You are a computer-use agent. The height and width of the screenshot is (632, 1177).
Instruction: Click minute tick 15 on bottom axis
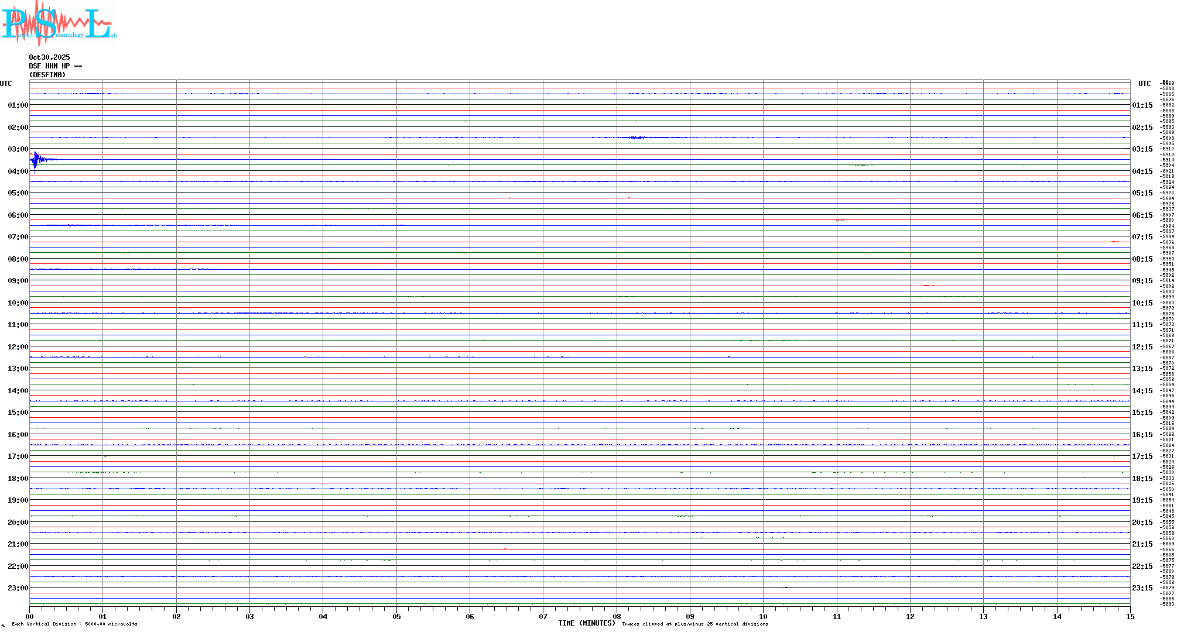1130,616
